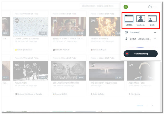Choose the Both recording mode
164x114 pixels.
152,21
